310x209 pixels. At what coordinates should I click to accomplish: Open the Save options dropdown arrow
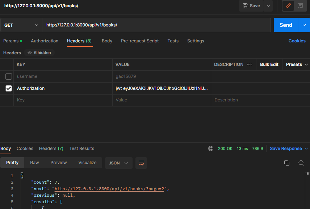coord(268,6)
